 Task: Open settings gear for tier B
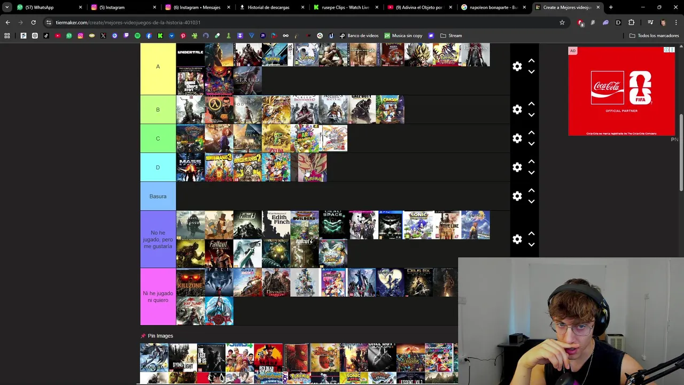pos(517,110)
